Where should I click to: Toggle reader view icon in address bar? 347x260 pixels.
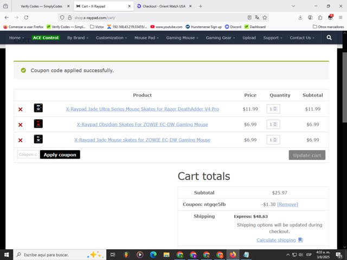249,17
